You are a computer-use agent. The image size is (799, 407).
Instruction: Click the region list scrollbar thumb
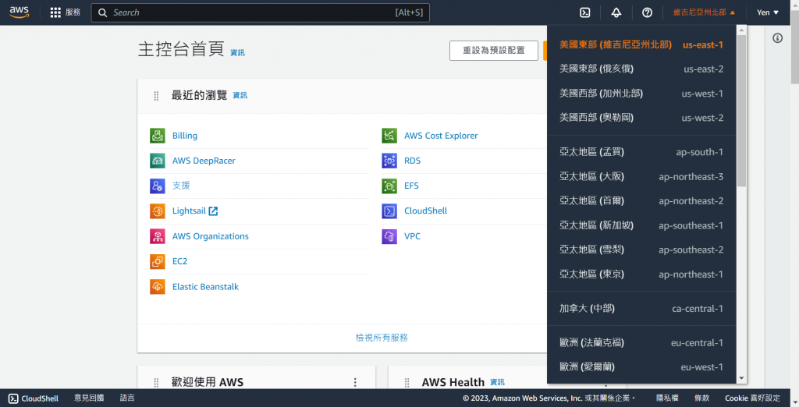[x=741, y=110]
